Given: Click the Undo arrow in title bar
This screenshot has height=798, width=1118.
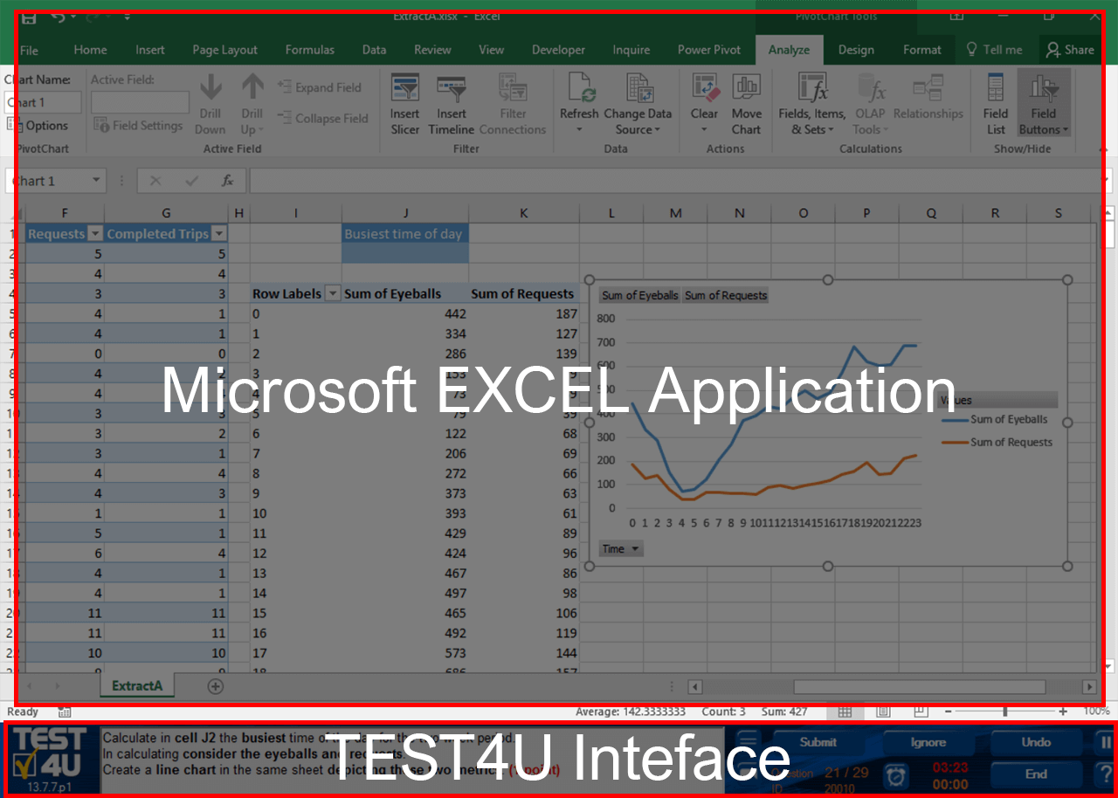Looking at the screenshot, I should pos(58,16).
